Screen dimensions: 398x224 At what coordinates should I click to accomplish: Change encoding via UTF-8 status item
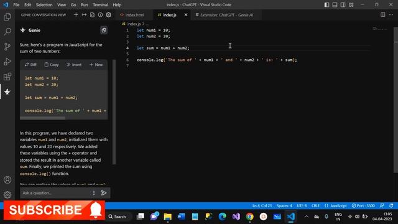[x=302, y=206]
